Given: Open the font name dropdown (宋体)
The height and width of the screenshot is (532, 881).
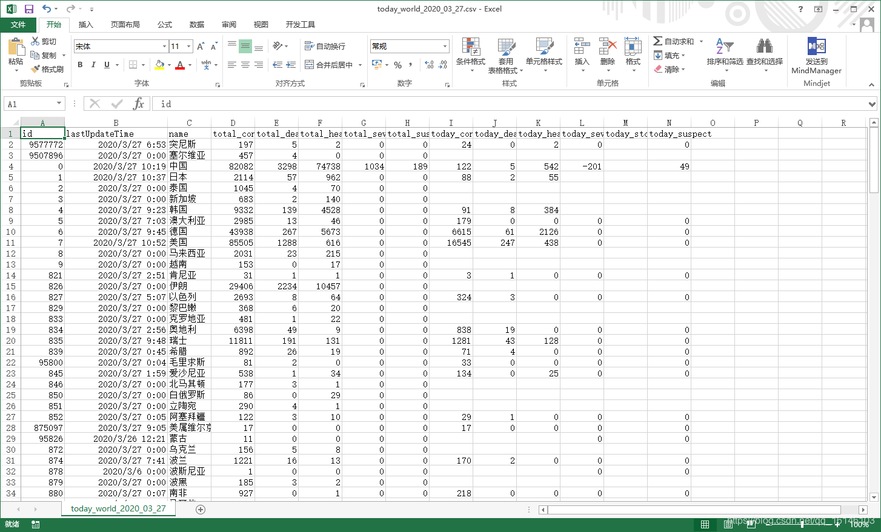Looking at the screenshot, I should click(x=164, y=47).
